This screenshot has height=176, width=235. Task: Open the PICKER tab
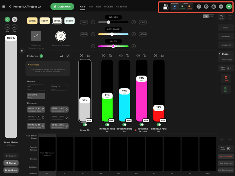tap(108, 7)
